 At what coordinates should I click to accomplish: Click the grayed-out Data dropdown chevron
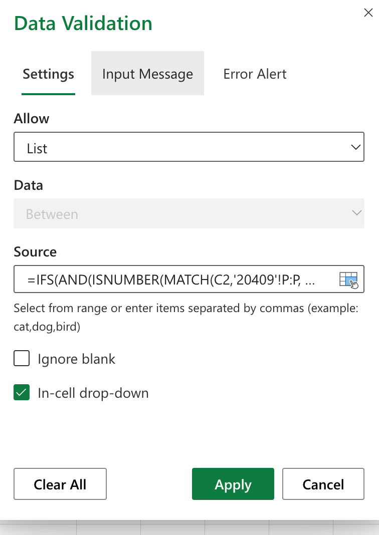pyautogui.click(x=356, y=213)
